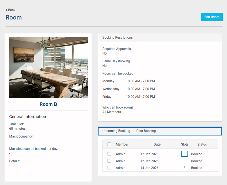
Task: Click the Room B title under the photo
Action: [x=48, y=104]
